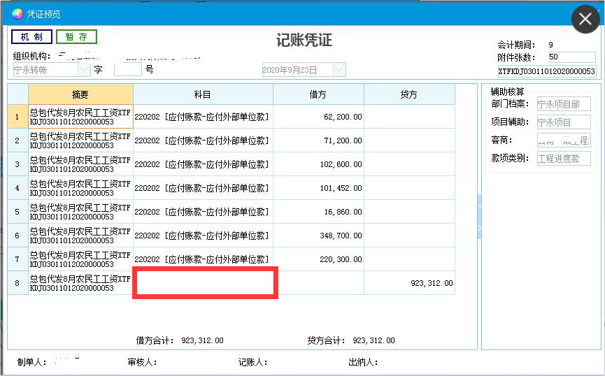Open the 宁永转帐 voucher type dropdown
This screenshot has height=376, width=605.
pos(84,70)
